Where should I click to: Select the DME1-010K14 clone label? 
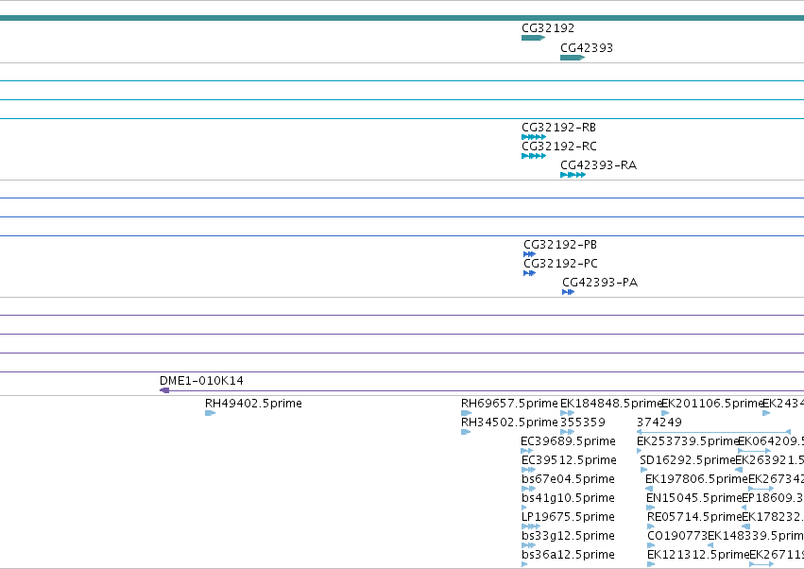(201, 381)
